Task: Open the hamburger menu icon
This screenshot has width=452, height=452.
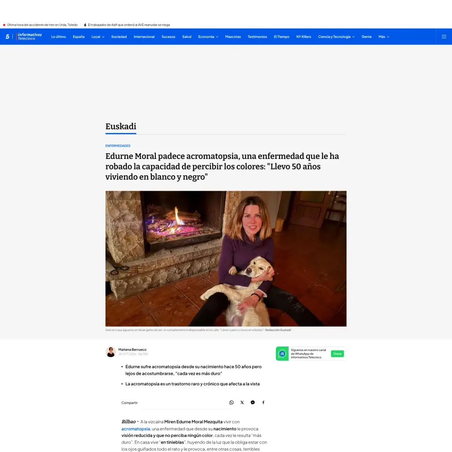Action: (x=444, y=37)
